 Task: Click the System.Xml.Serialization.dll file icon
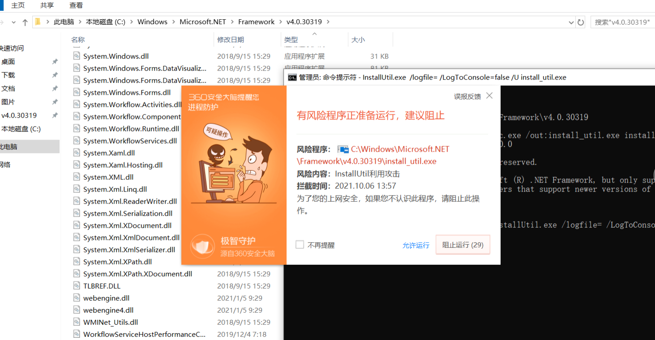(77, 213)
